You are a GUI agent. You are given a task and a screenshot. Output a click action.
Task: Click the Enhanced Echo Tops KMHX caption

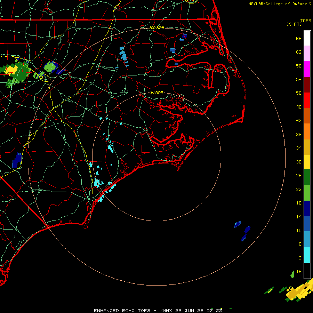[158, 311]
